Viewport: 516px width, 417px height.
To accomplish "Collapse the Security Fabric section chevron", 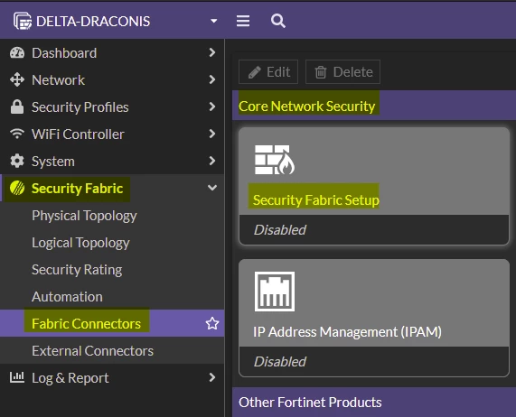I will [212, 188].
